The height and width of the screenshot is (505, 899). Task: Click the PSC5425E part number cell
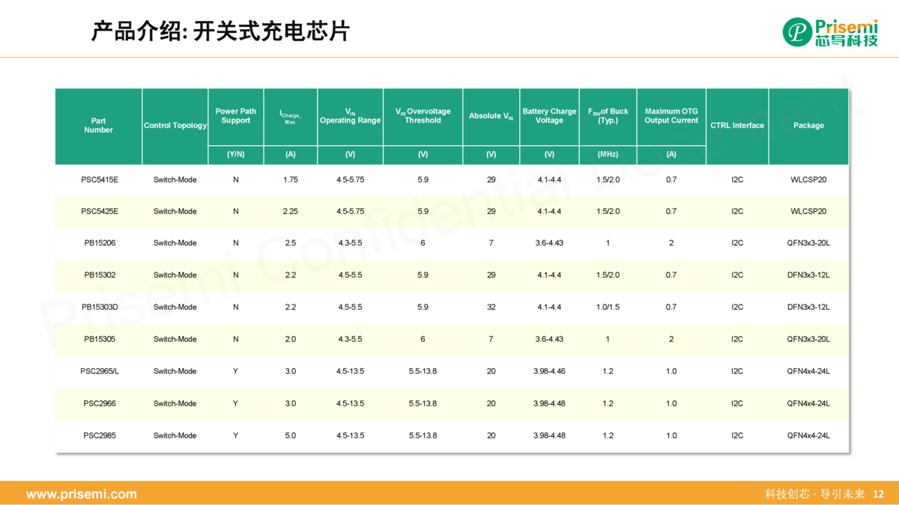[x=100, y=211]
